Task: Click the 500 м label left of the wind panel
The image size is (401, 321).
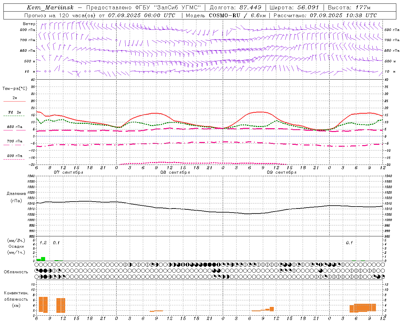Action: pos(30,61)
